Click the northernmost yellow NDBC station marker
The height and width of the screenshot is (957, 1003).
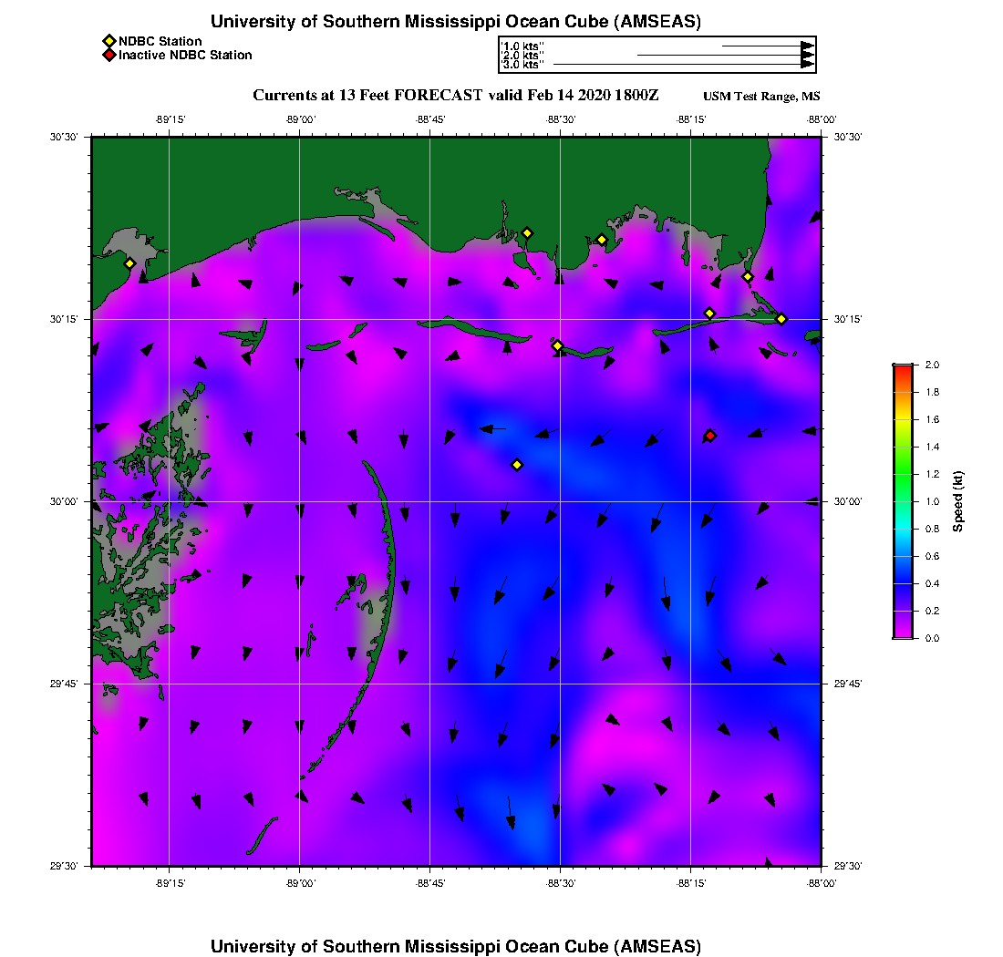point(526,232)
